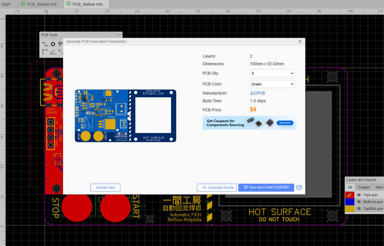
Task: Close the Gerber dialog with X
Action: coord(300,41)
